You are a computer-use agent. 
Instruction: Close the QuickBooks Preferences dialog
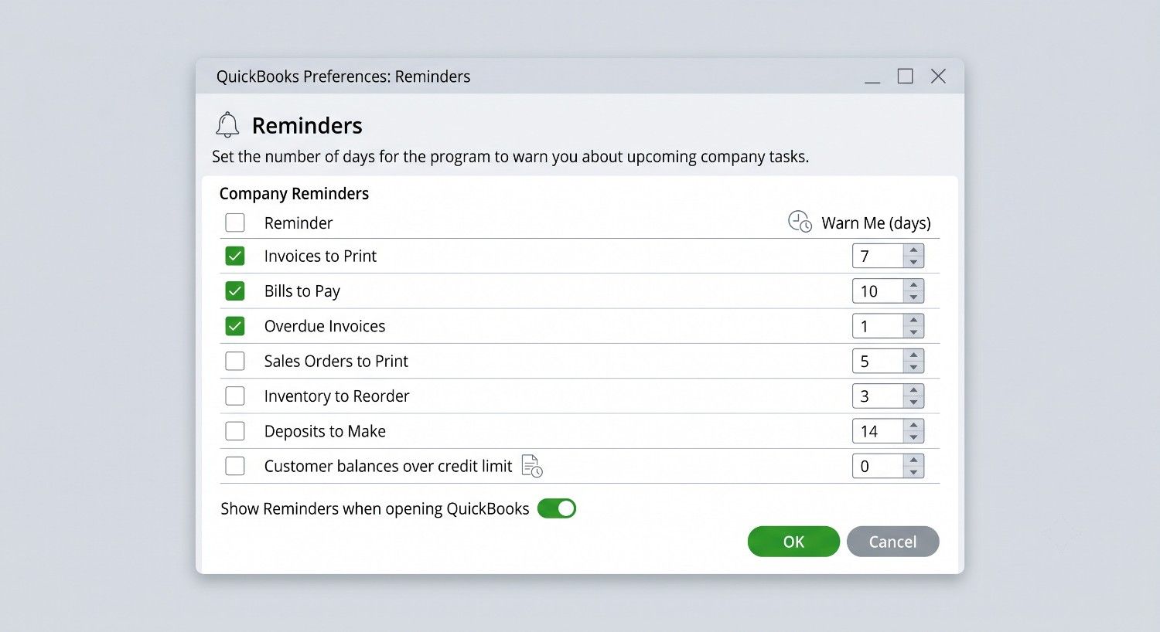[938, 76]
